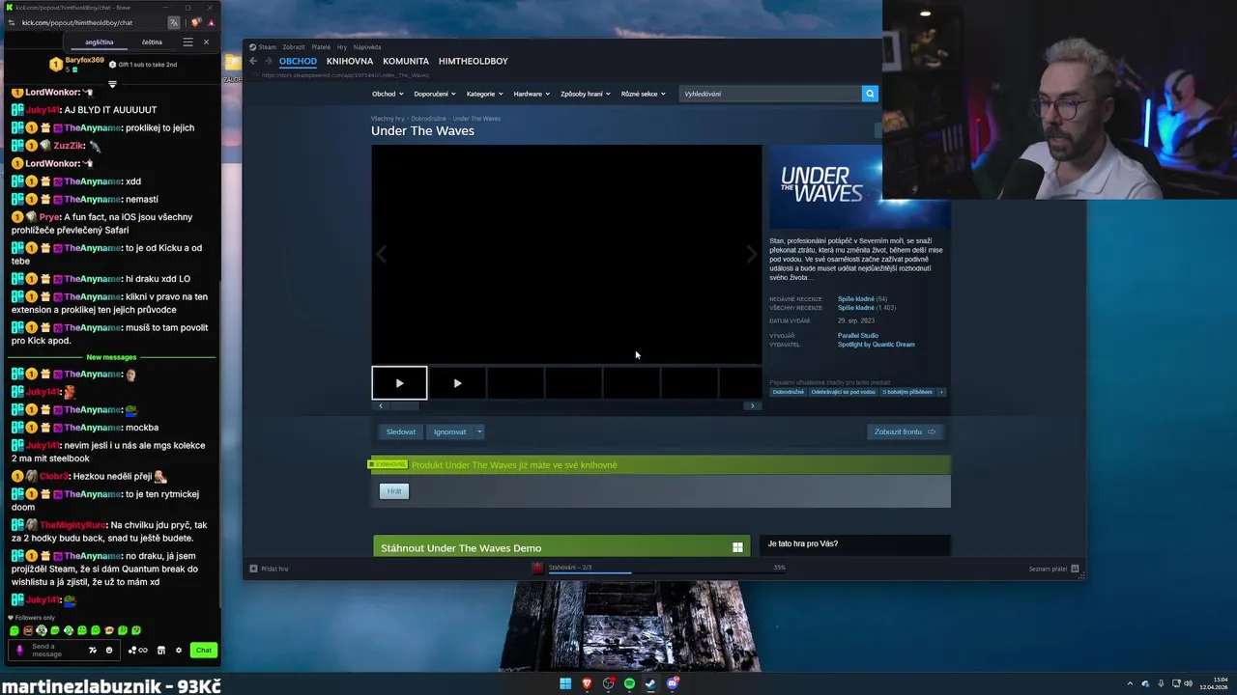Show hidden system tray icons
The image size is (1237, 695).
pyautogui.click(x=1130, y=683)
